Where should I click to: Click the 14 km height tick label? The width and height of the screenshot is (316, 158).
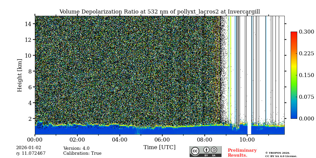28,24
